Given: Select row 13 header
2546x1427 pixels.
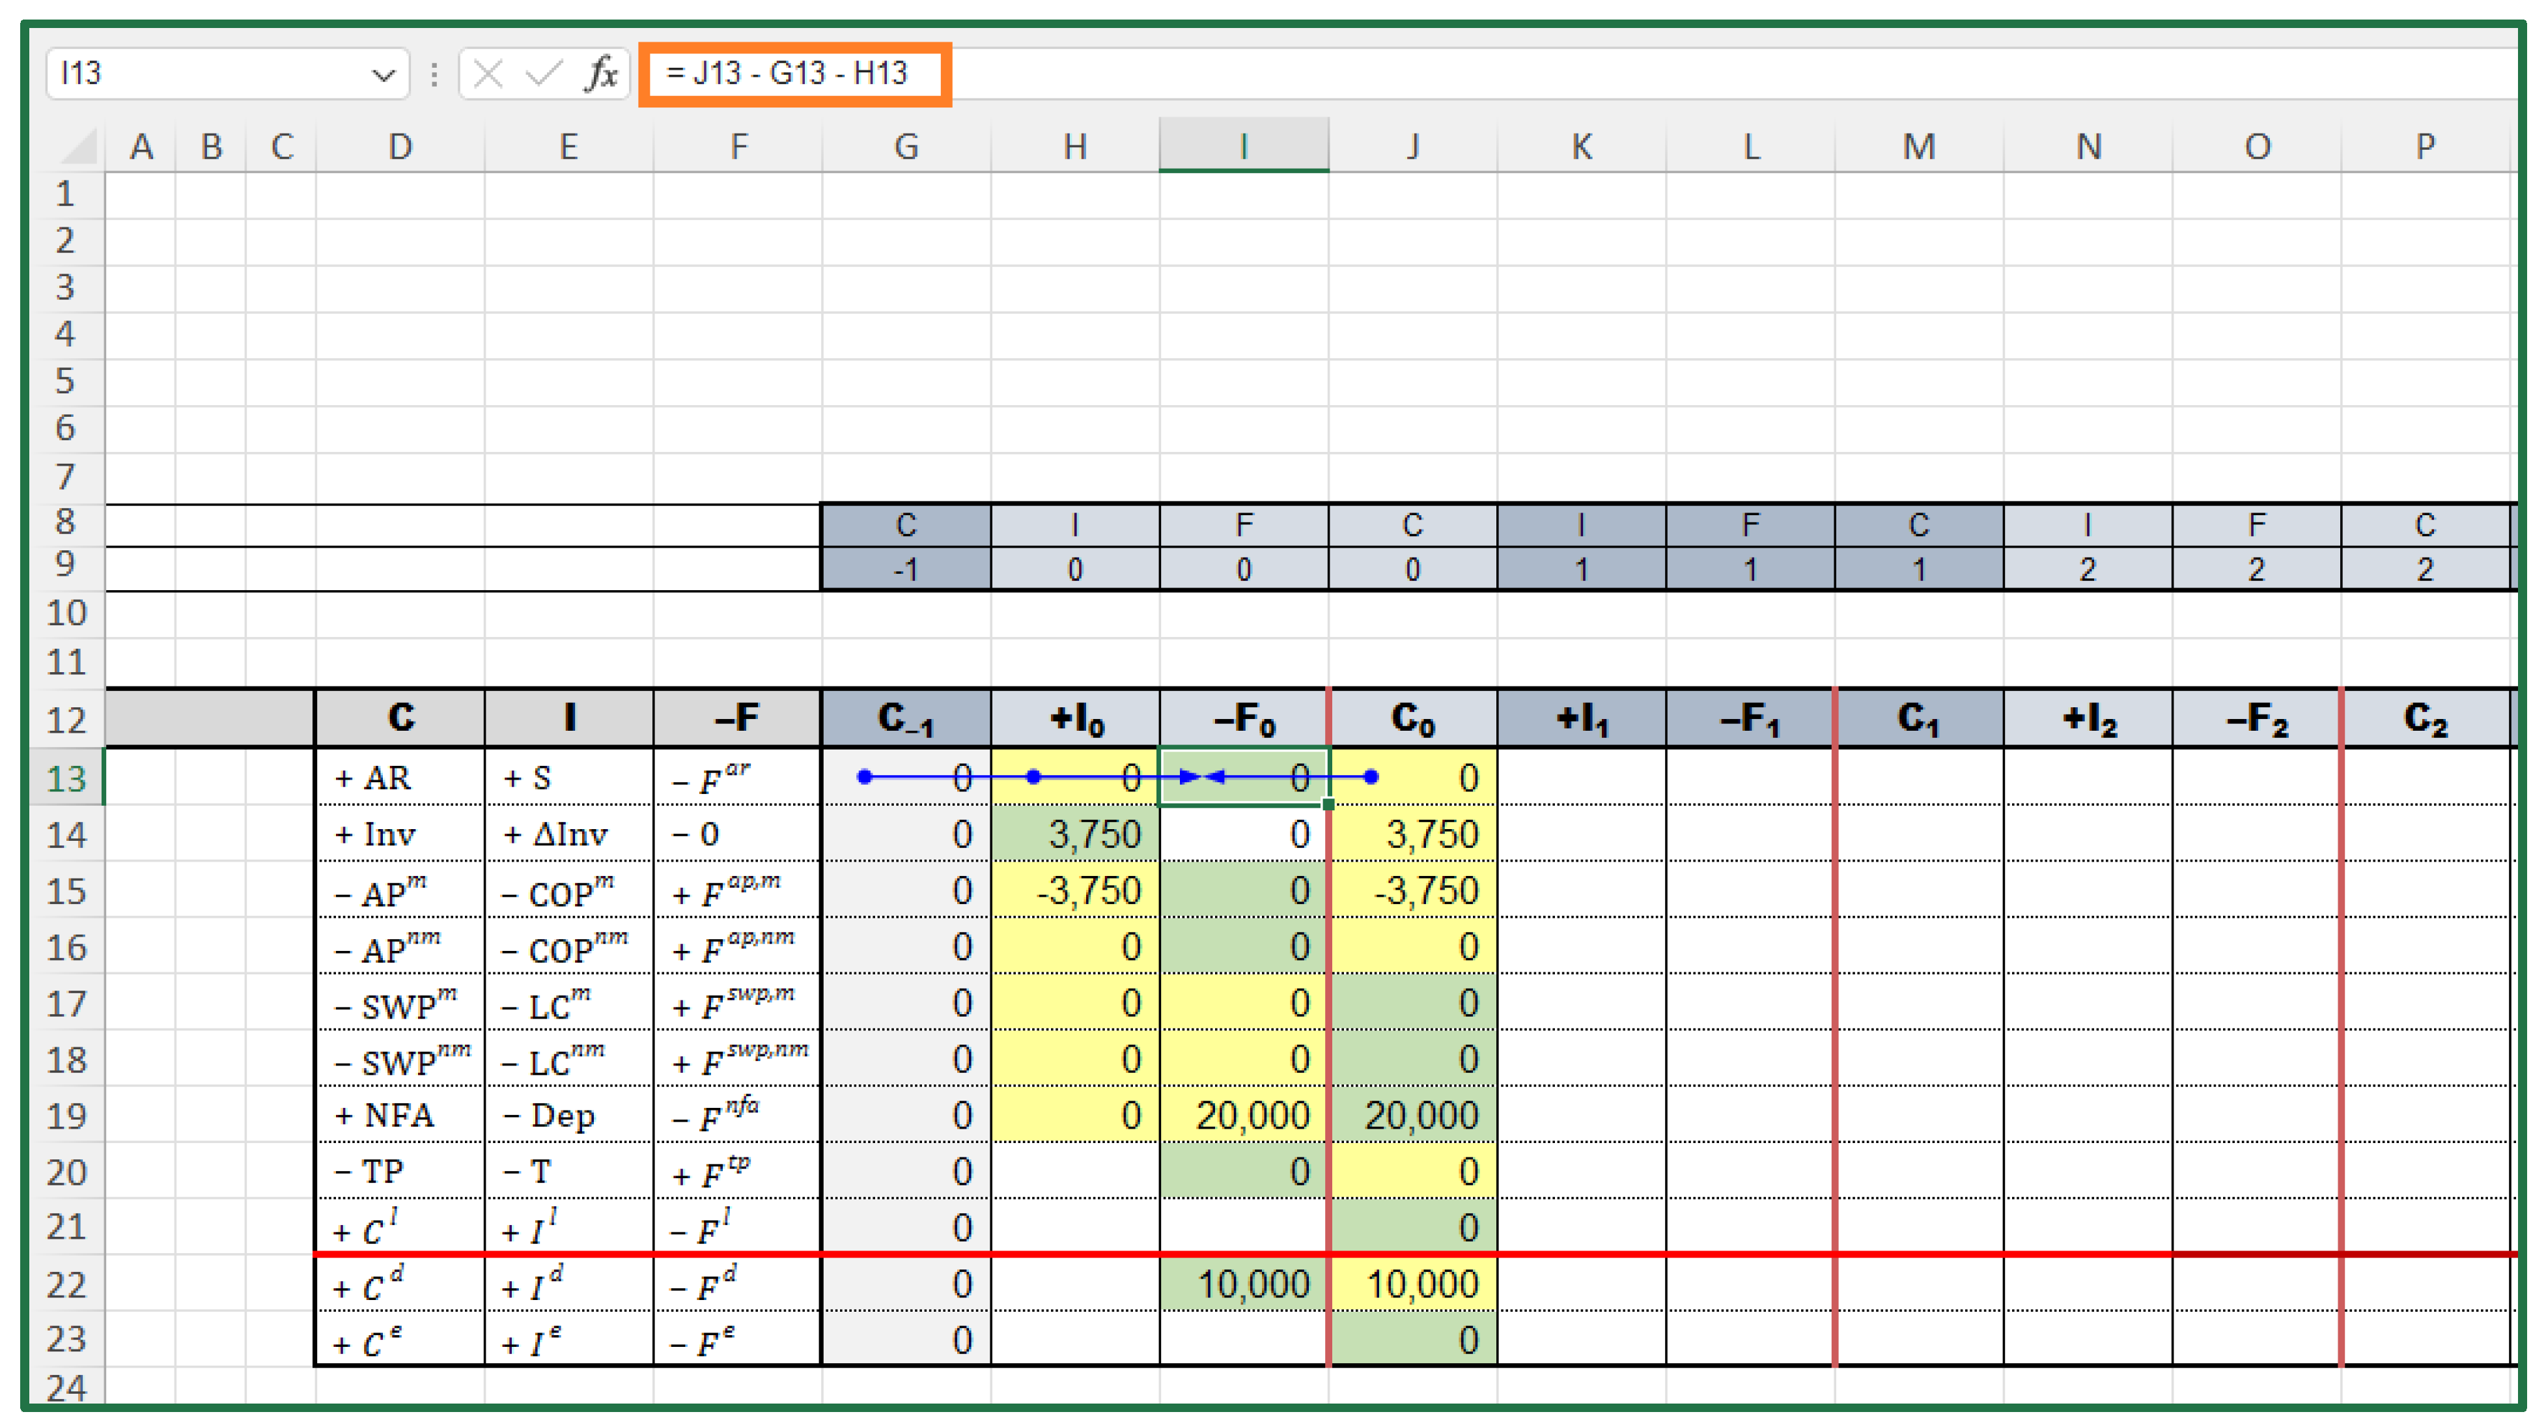Looking at the screenshot, I should click(65, 778).
